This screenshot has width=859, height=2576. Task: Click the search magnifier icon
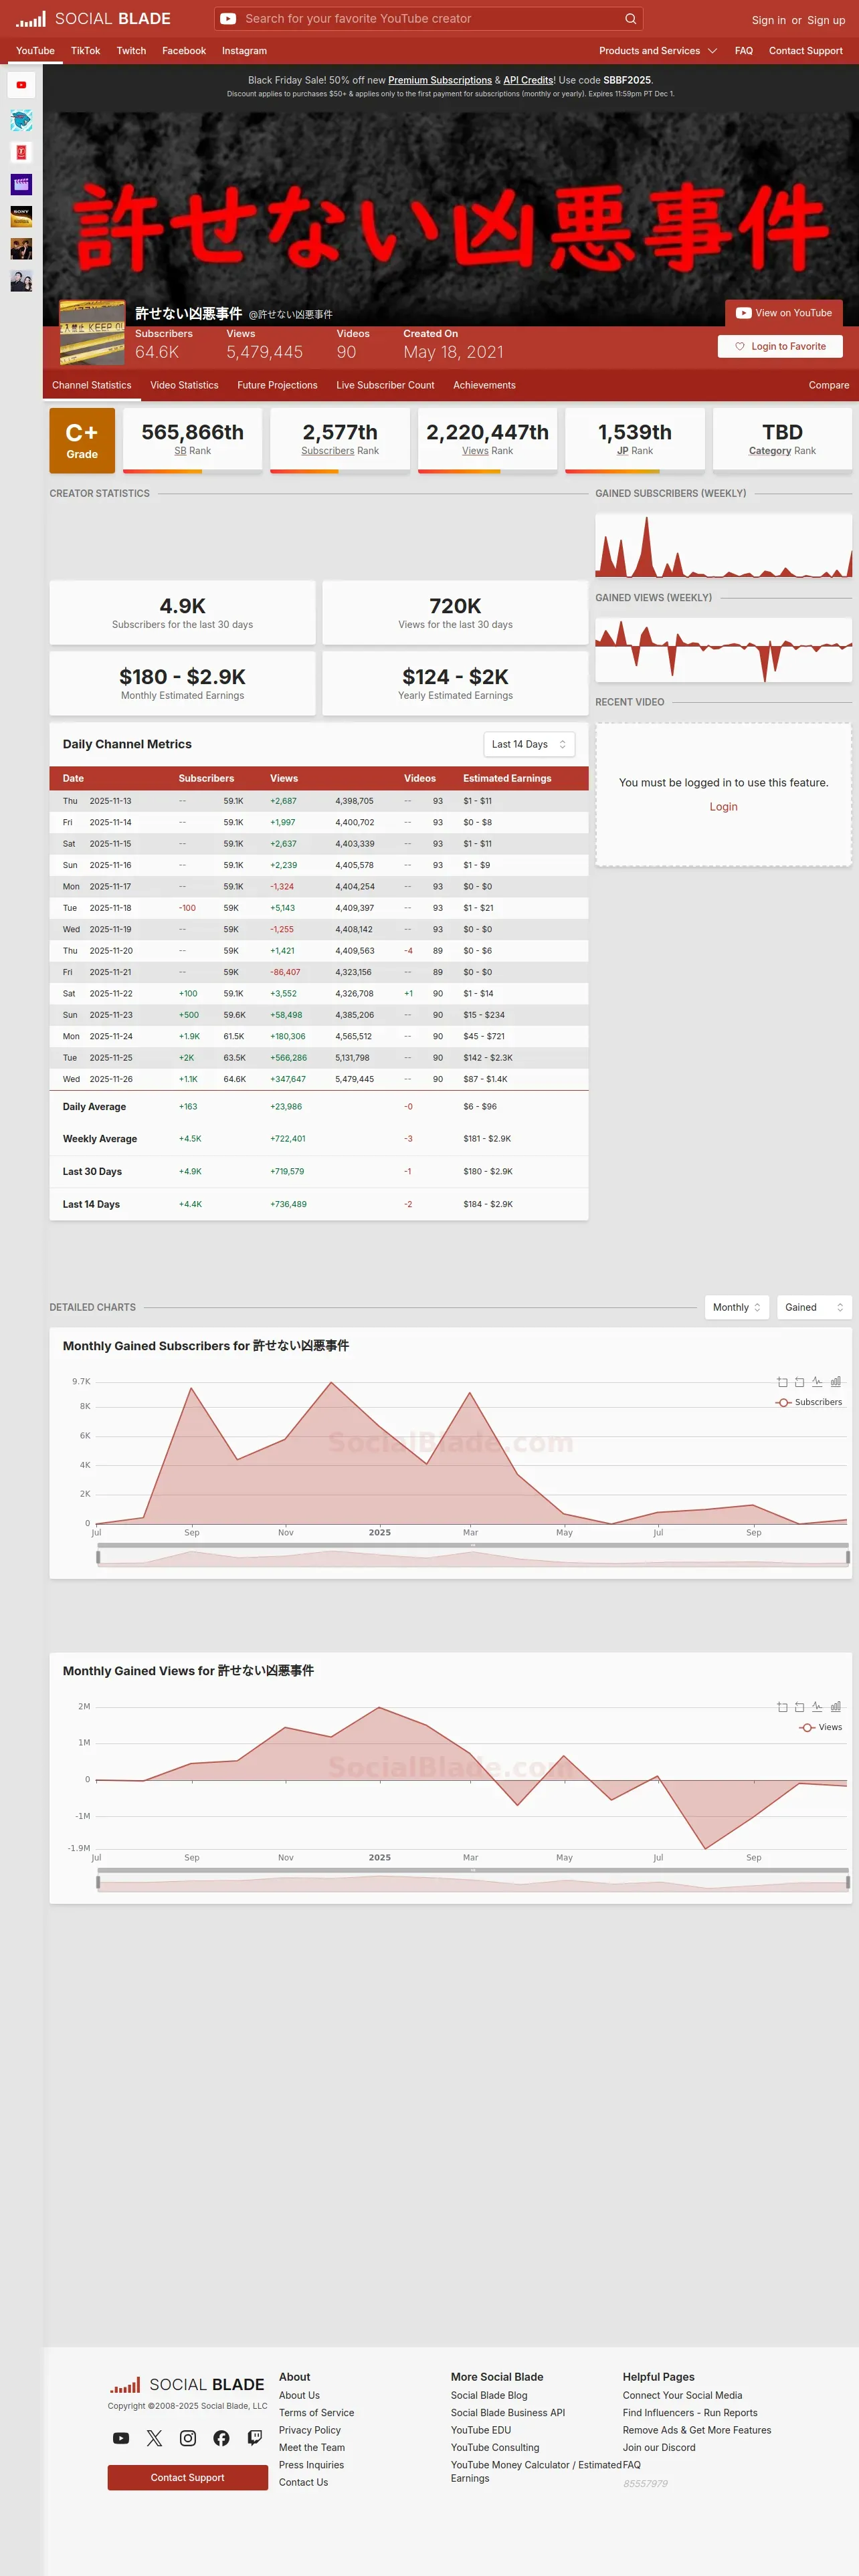(630, 19)
